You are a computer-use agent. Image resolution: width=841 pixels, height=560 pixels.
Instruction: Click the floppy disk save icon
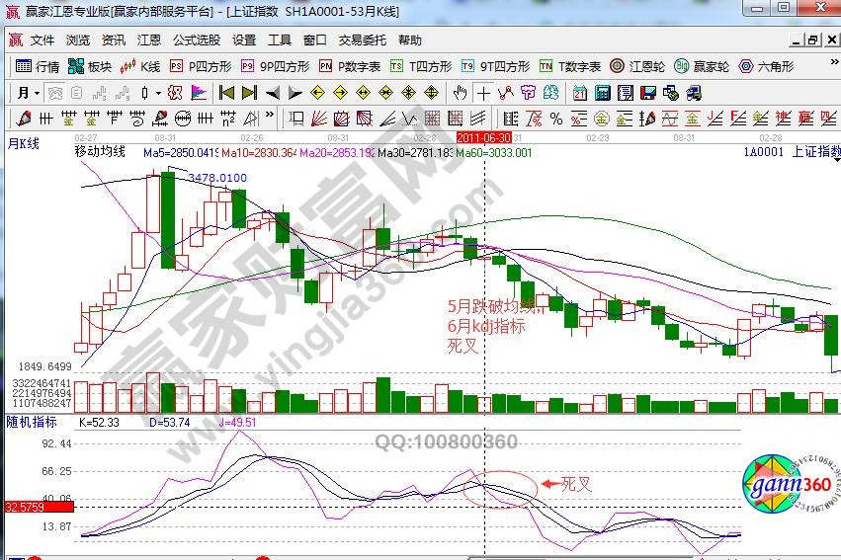648,93
